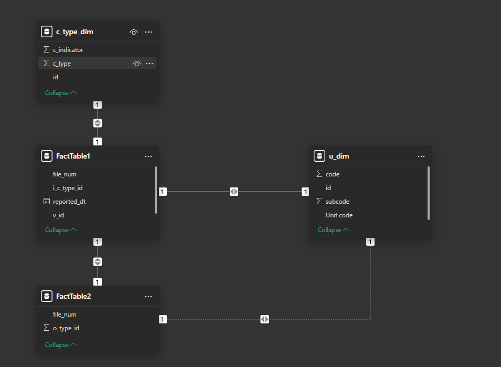Click the FactTable1 table database icon
501x367 pixels.
point(47,156)
